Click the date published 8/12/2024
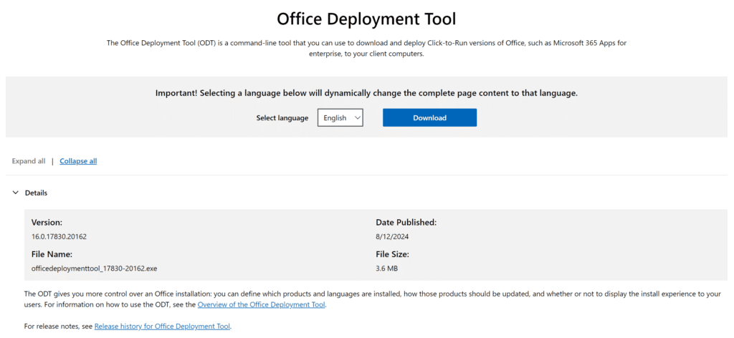This screenshot has height=338, width=734. click(392, 236)
